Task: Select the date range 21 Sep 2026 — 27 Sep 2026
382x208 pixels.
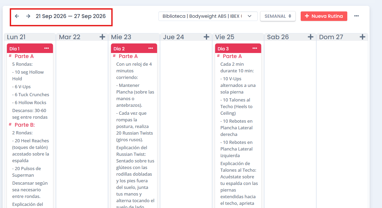Action: click(x=71, y=16)
